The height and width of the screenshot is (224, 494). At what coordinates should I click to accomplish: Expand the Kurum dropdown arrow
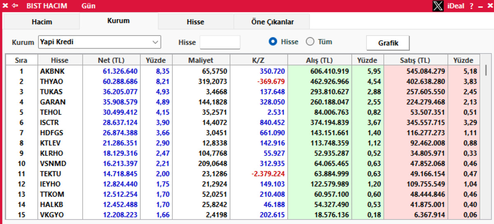click(x=155, y=42)
